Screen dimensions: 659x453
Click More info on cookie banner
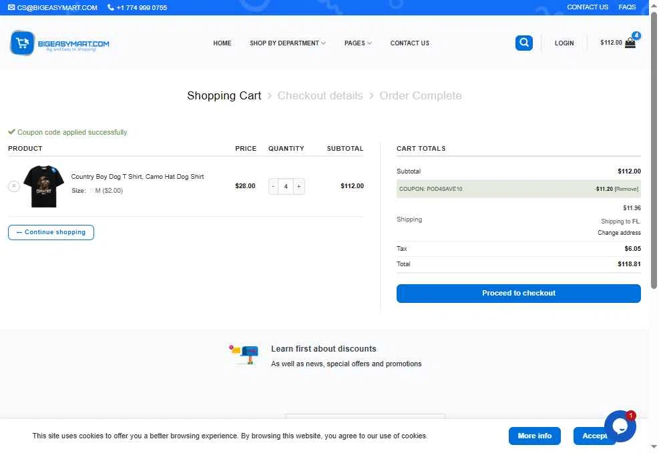[534, 436]
